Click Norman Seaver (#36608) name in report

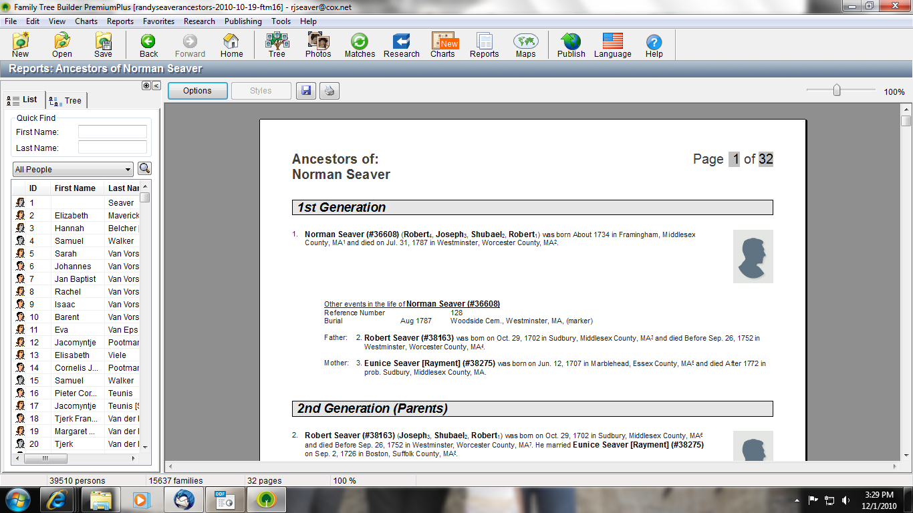(x=352, y=234)
